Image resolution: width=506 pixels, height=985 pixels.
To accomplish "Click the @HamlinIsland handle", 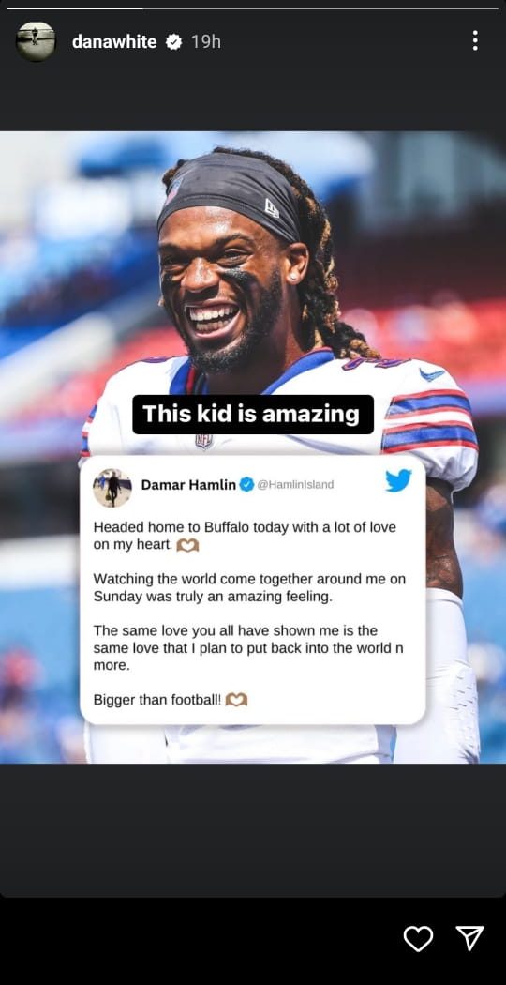I will pyautogui.click(x=296, y=484).
